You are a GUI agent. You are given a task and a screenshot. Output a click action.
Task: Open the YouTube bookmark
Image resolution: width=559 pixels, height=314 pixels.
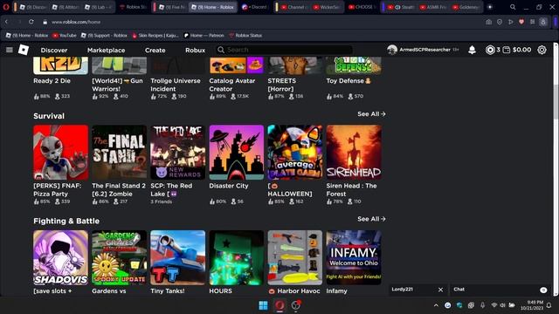tap(65, 36)
